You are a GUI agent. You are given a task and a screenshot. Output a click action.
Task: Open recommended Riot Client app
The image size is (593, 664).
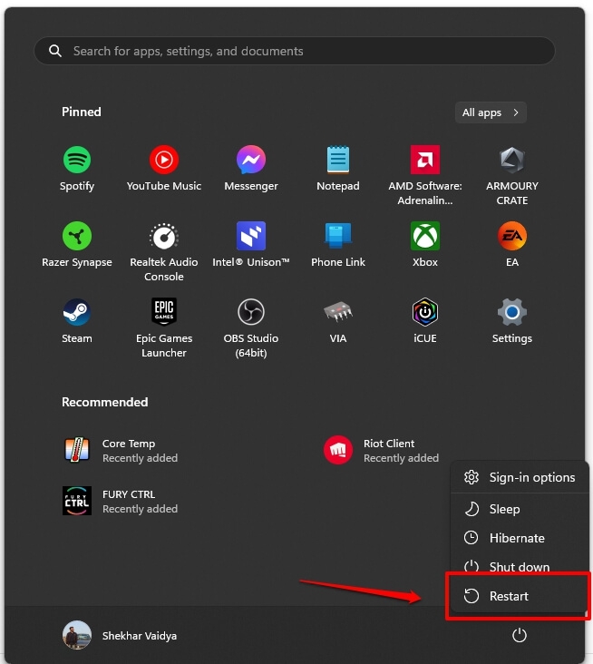381,451
